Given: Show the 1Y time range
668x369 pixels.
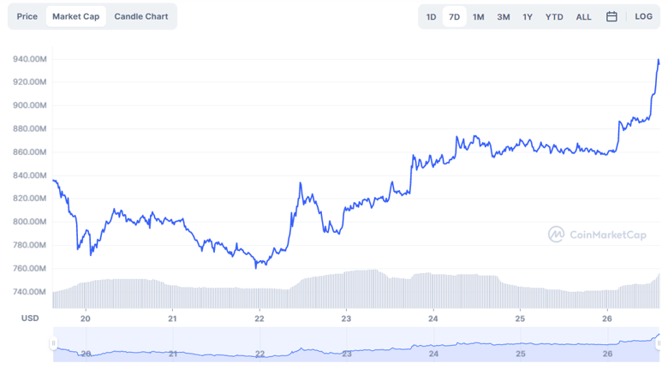Looking at the screenshot, I should pos(528,16).
